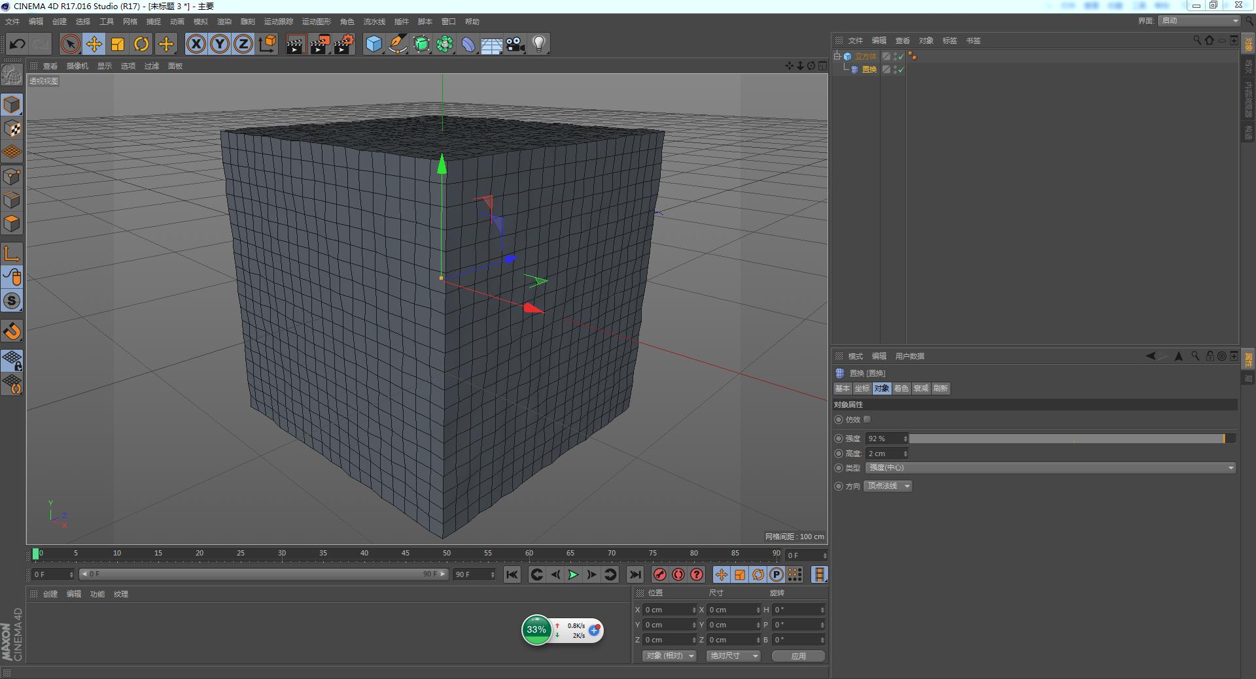Click the Render View icon
1256x679 pixels.
(296, 44)
